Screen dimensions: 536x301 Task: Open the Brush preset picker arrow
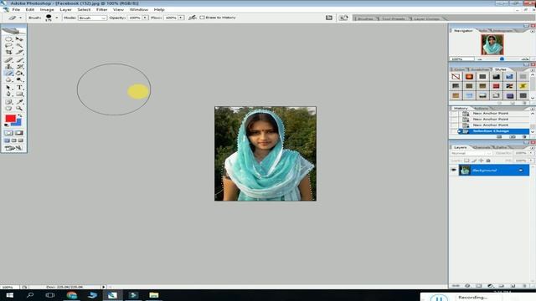[57, 18]
